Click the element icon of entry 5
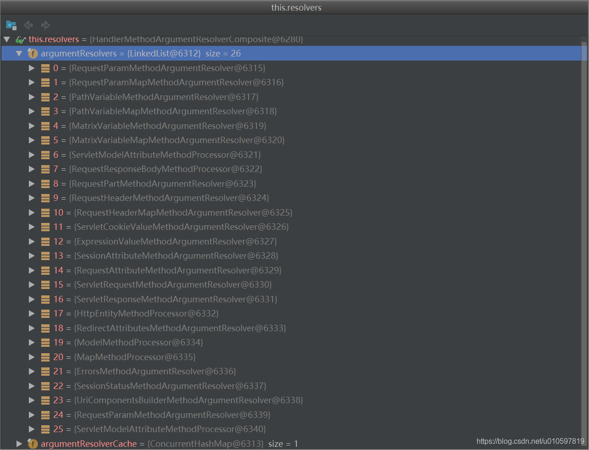 (x=45, y=140)
